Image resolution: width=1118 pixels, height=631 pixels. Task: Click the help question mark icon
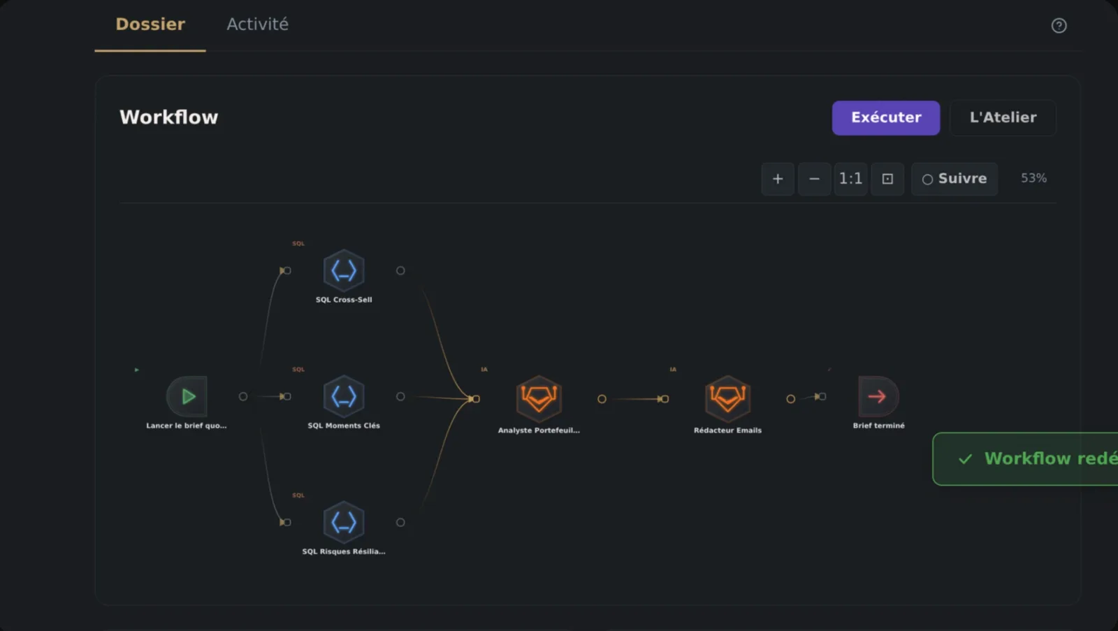click(1059, 26)
